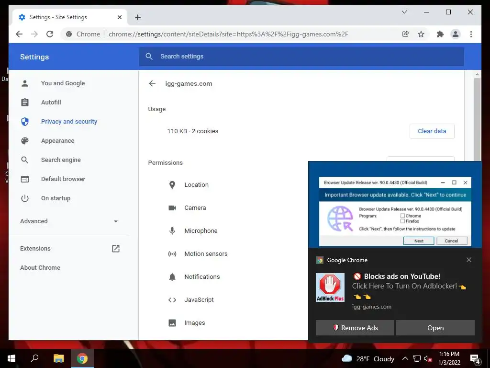Tick the Chrome program checkbox
This screenshot has height=368, width=490.
(x=402, y=216)
